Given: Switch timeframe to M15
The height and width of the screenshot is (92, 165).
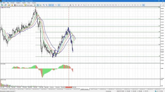Looking at the screenshot, I should pyautogui.click(x=110, y=5).
